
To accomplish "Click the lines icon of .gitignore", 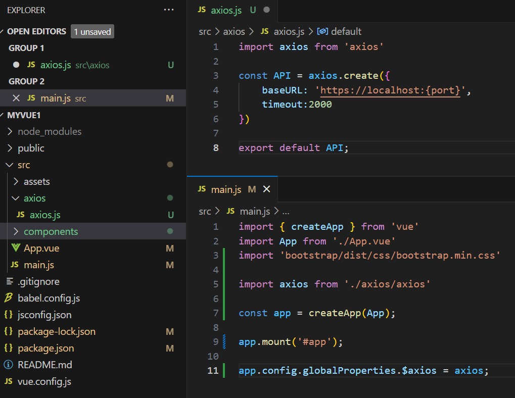I will [x=10, y=281].
